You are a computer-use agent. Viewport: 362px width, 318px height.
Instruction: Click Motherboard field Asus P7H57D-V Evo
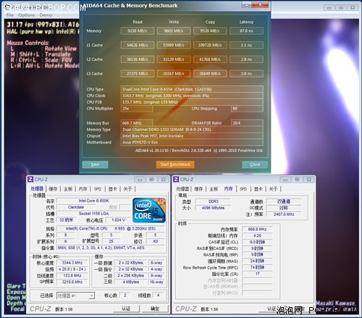(192, 143)
